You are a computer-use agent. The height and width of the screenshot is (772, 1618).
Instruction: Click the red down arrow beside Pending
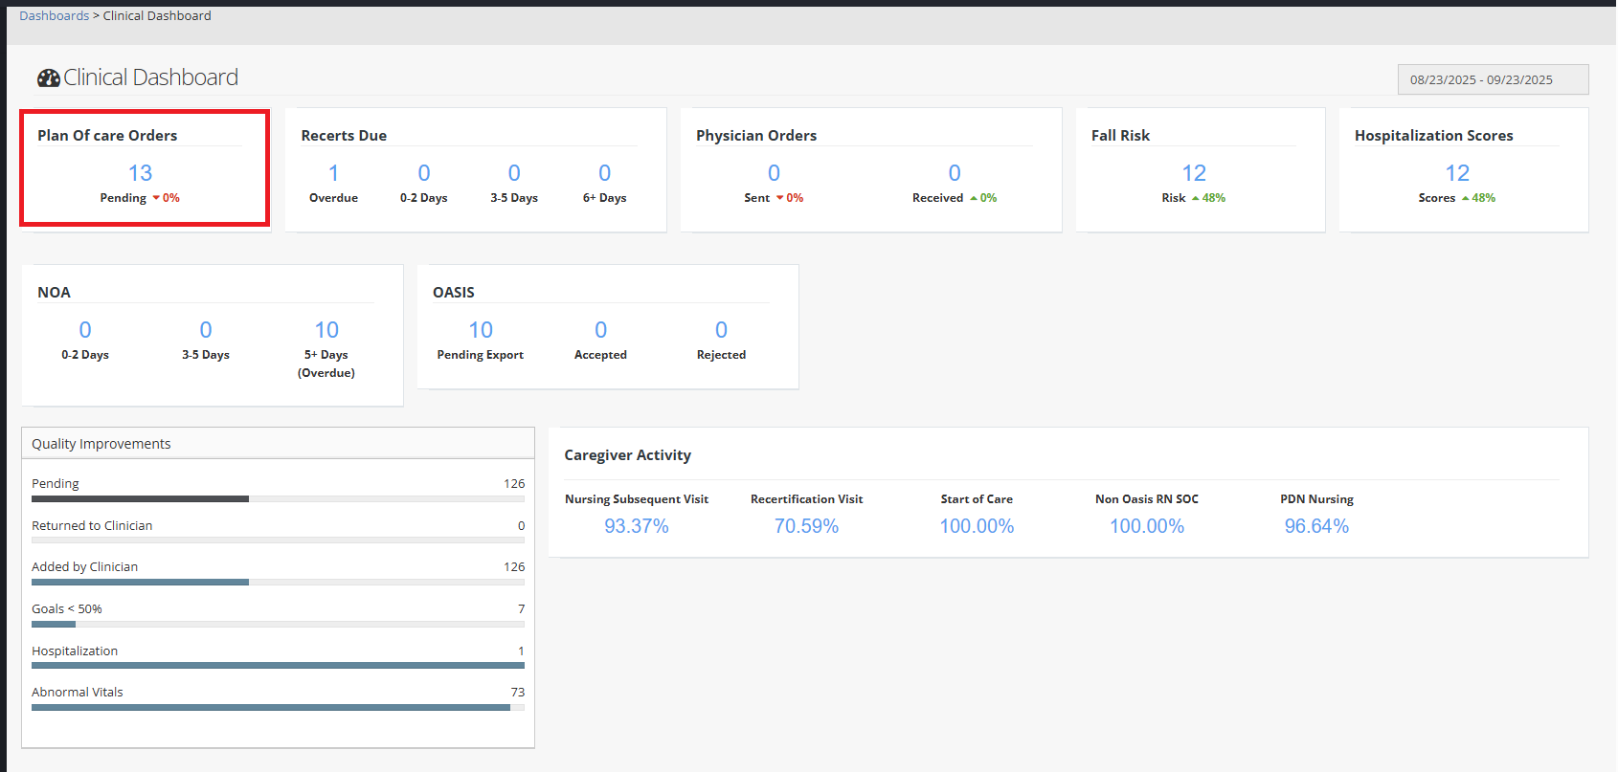[156, 198]
